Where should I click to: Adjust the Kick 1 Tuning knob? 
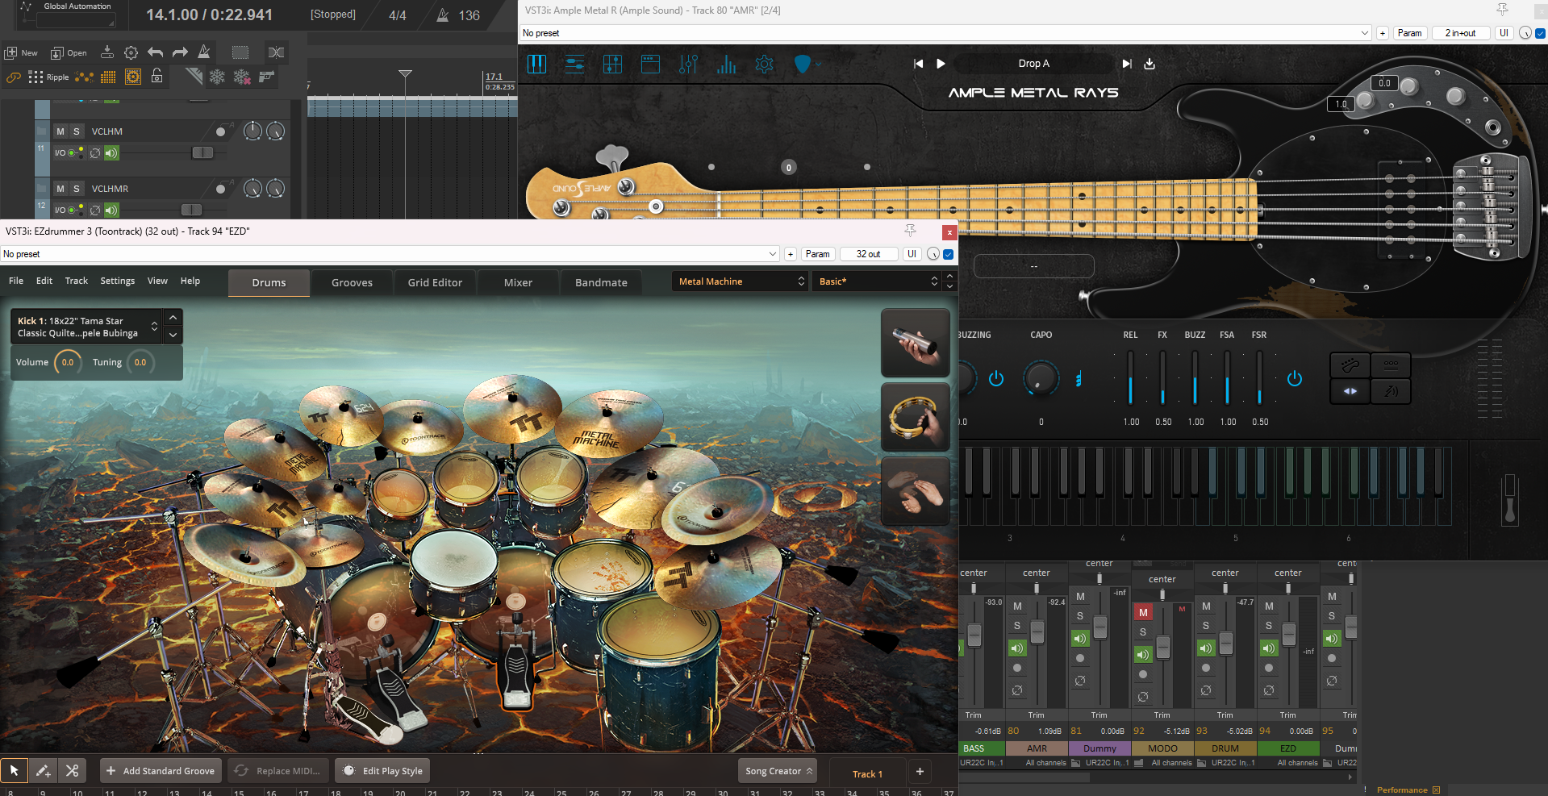pos(140,363)
